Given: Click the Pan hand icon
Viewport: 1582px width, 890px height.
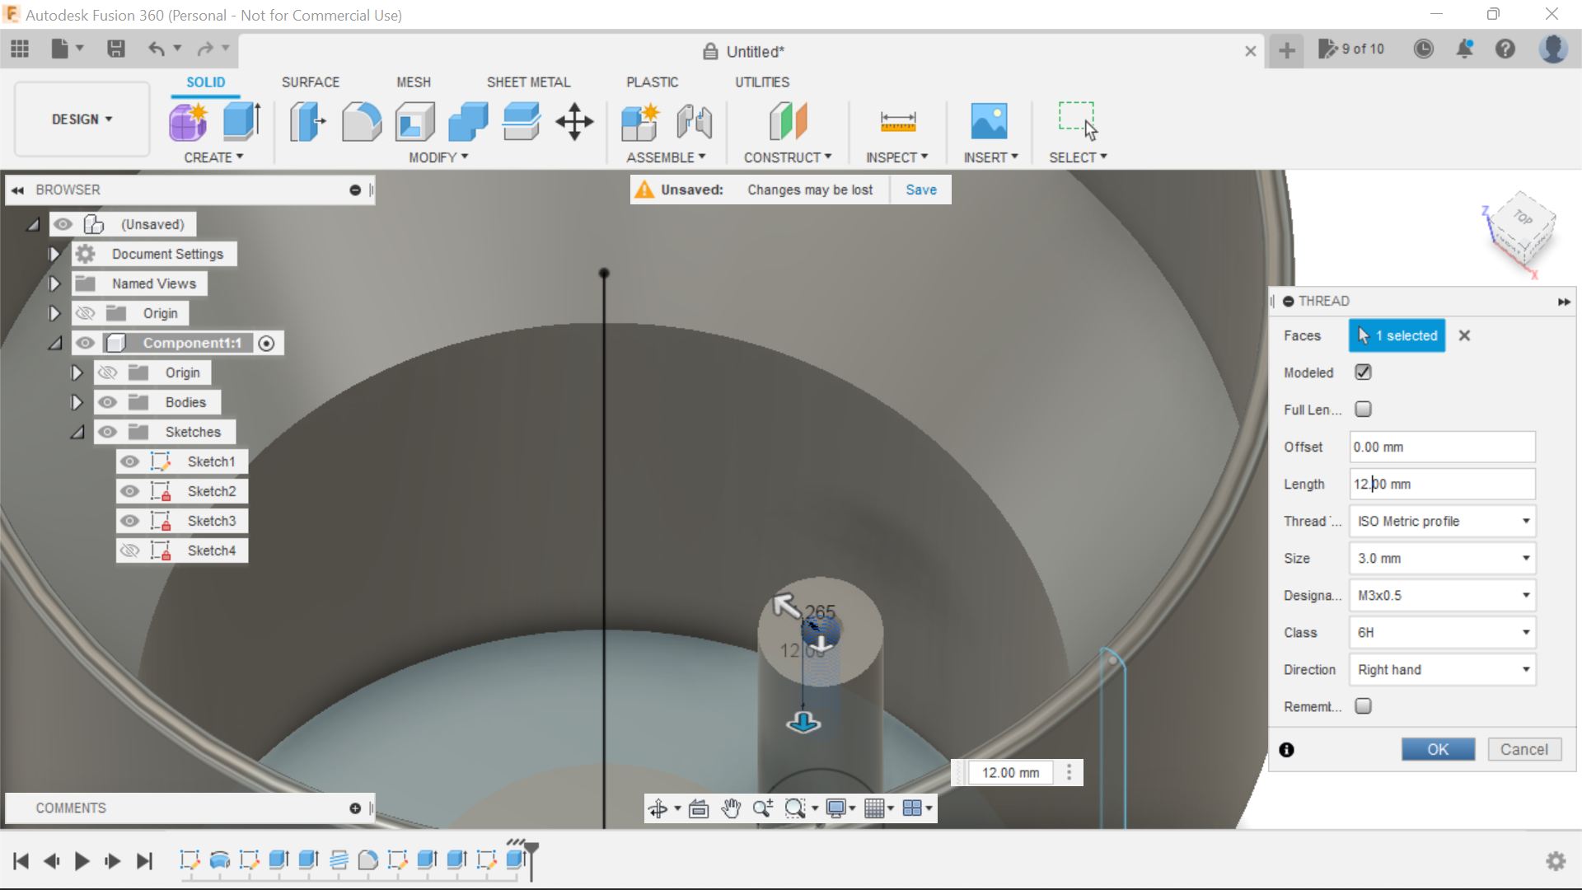Looking at the screenshot, I should click(x=731, y=808).
